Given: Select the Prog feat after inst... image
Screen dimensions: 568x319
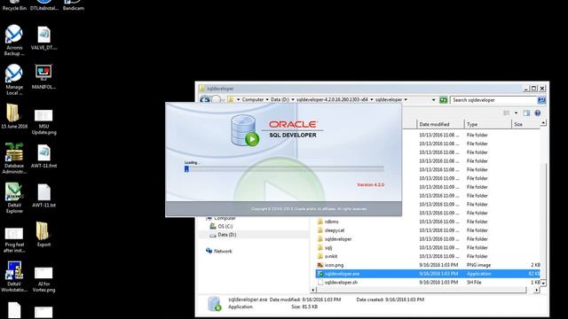Looking at the screenshot, I should click(x=14, y=240).
